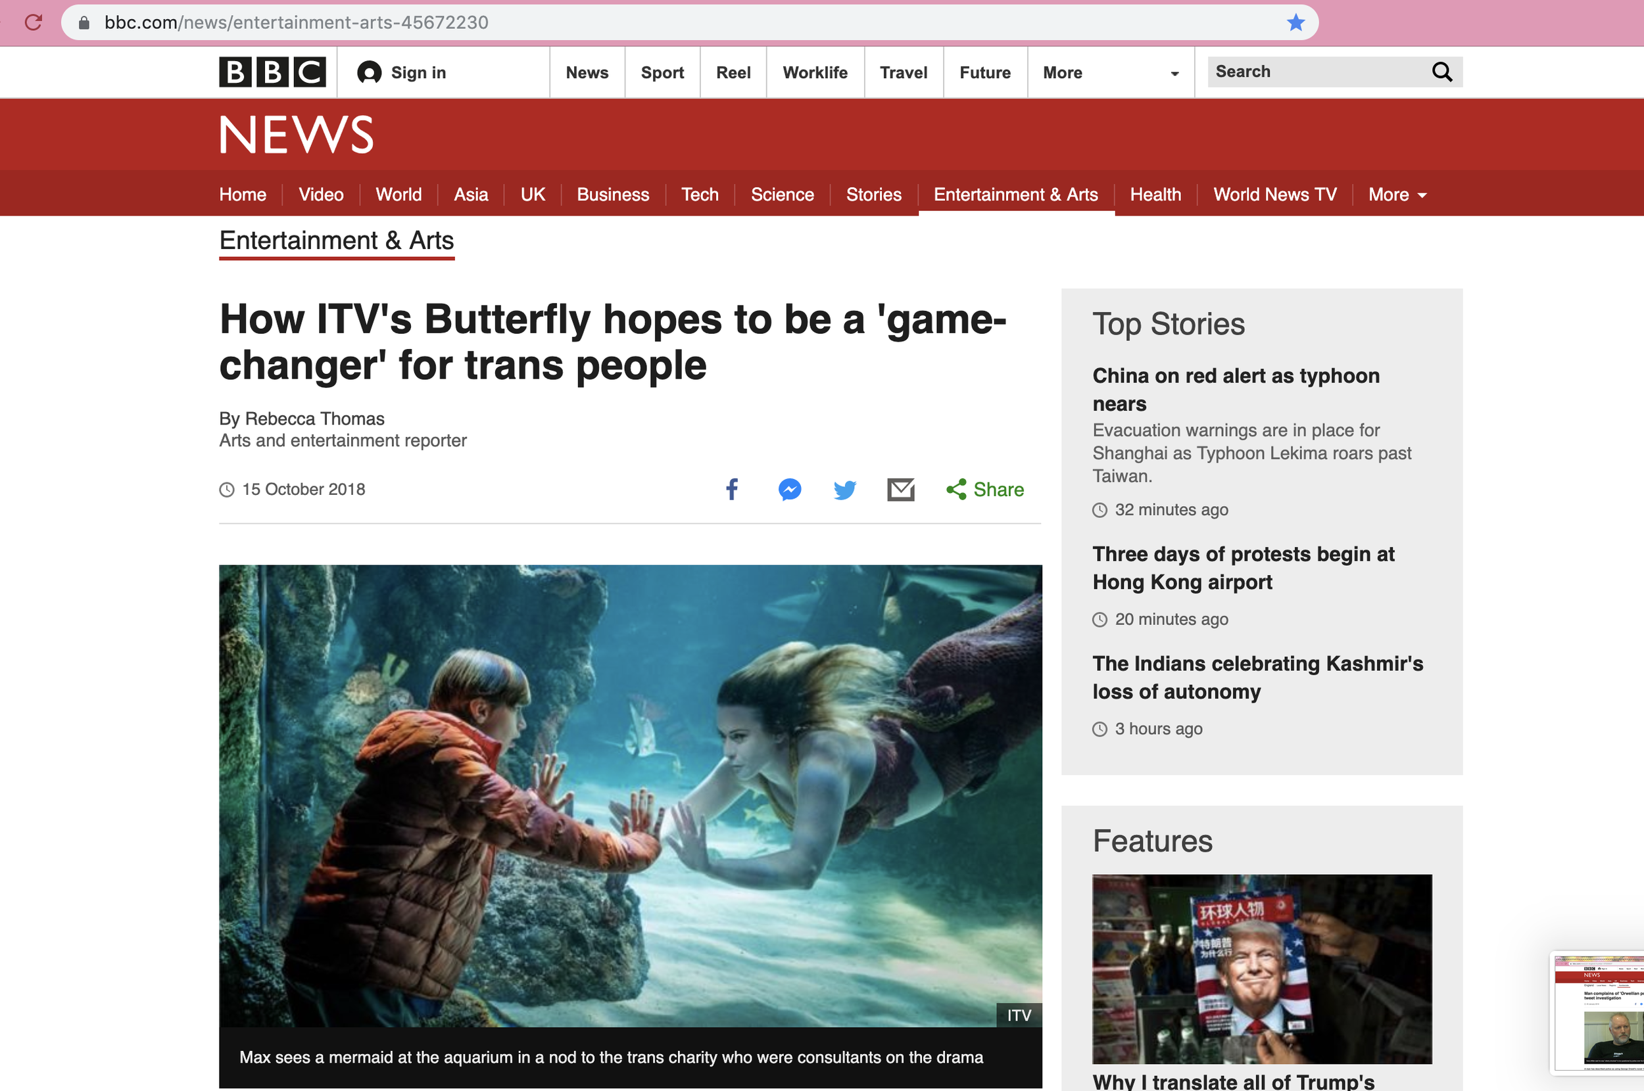
Task: Go to UK in news navigation
Action: [533, 195]
